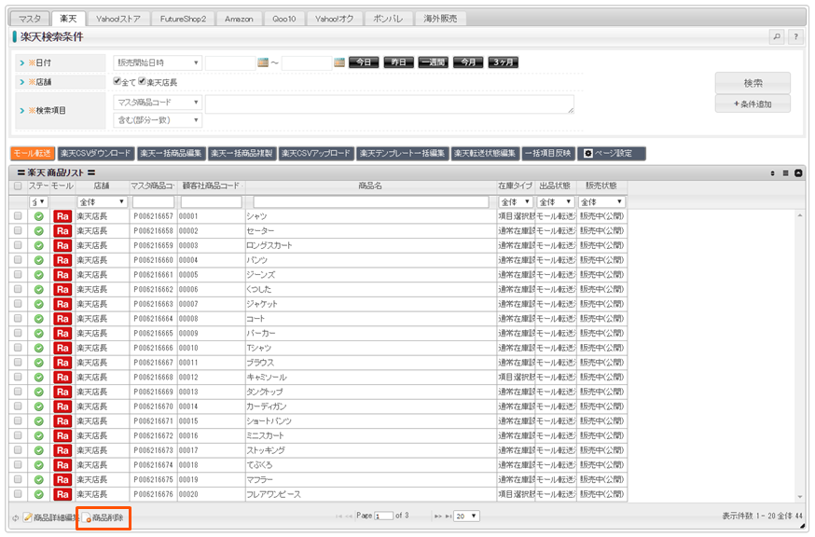815x537 pixels.
Task: Check the row checkbox for ジャケット
Action: tap(18, 304)
